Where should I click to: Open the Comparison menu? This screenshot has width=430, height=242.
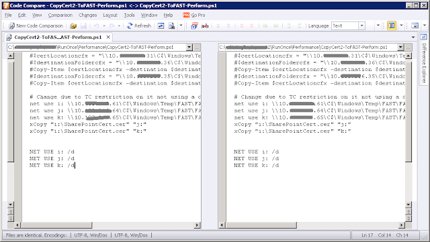[60, 15]
